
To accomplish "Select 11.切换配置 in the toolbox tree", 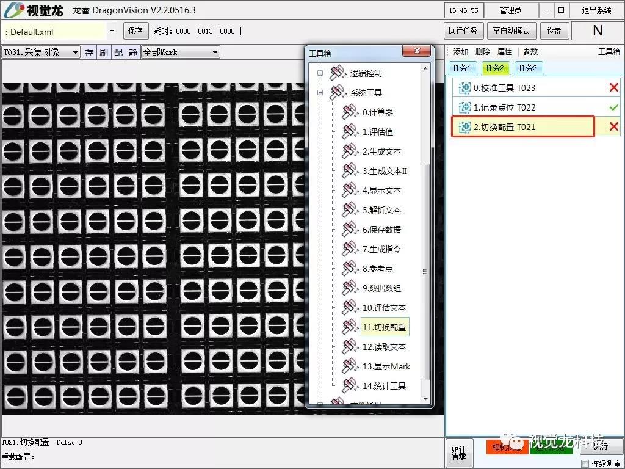I will 385,327.
